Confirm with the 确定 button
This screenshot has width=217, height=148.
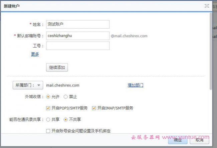point(178,140)
